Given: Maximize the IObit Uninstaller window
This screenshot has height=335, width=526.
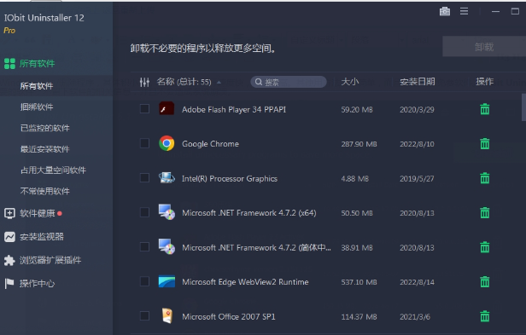Looking at the screenshot, I should pyautogui.click(x=515, y=11).
